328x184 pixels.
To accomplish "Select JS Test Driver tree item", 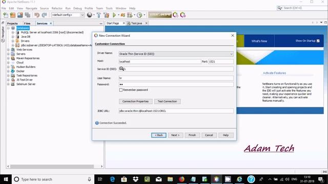I will (24, 80).
